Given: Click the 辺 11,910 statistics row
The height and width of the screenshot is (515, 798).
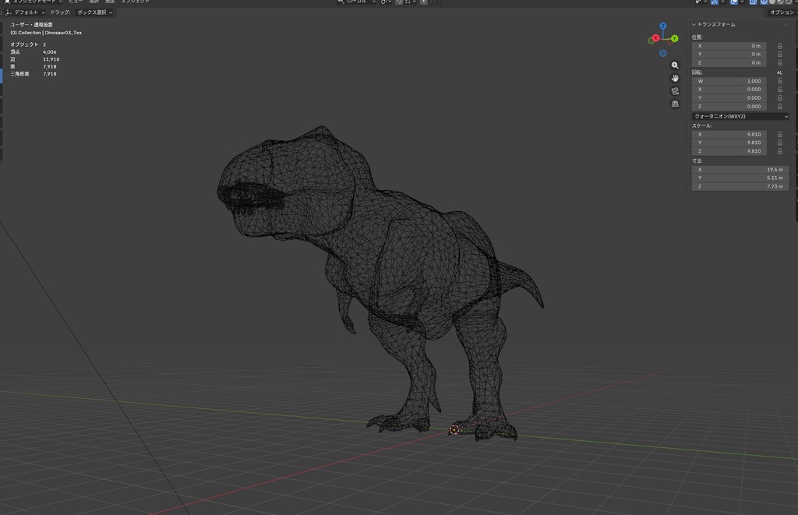Looking at the screenshot, I should click(34, 59).
